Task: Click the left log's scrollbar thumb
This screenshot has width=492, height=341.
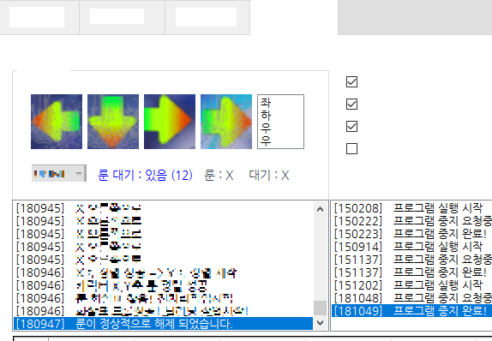Action: (x=320, y=308)
